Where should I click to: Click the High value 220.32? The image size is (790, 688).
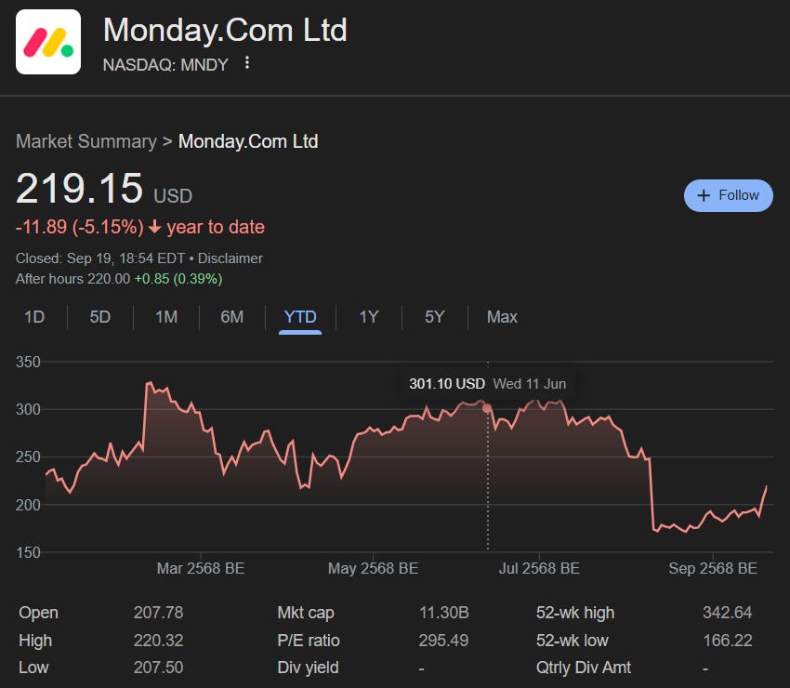pyautogui.click(x=158, y=641)
